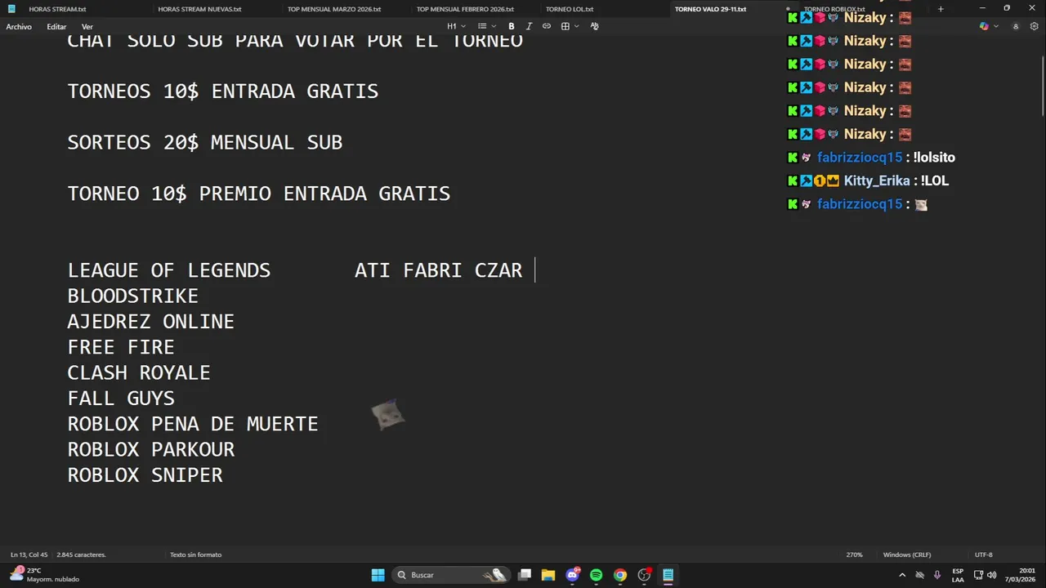Open Google Chrome from the taskbar

click(x=620, y=575)
